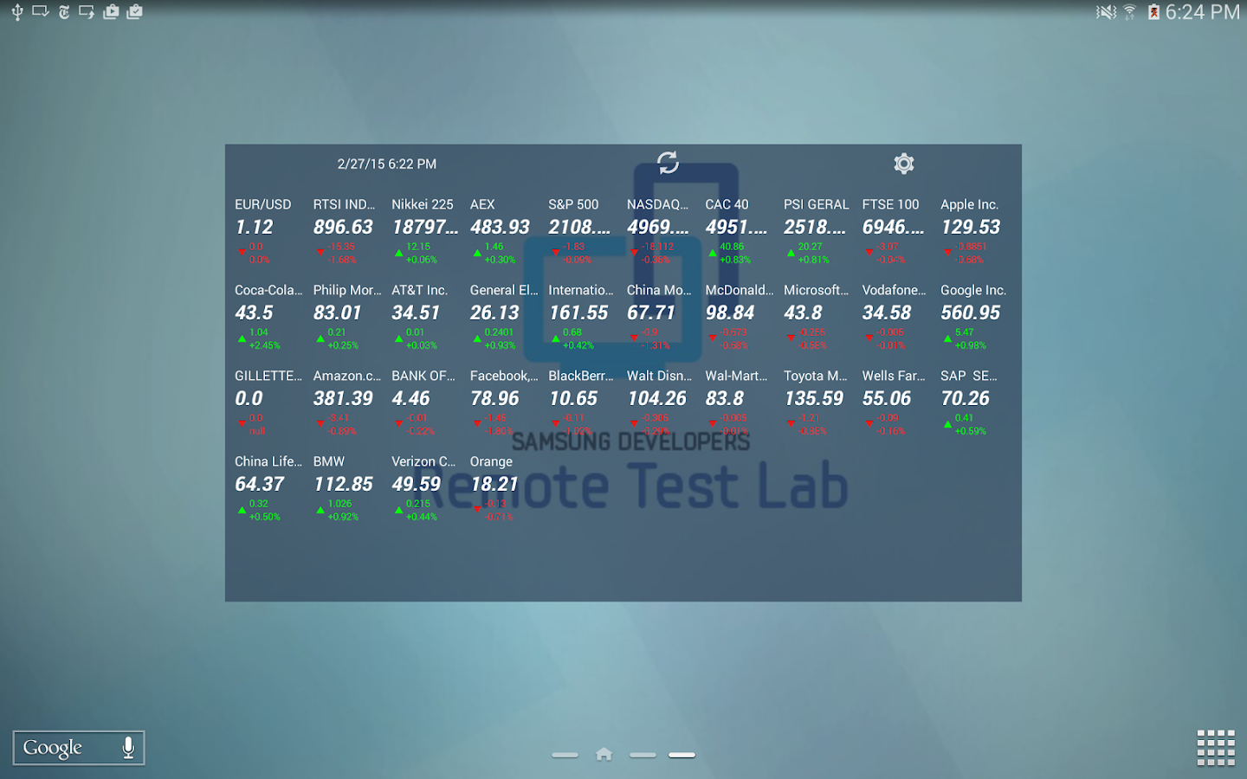Open the apps grid drawer
The height and width of the screenshot is (779, 1247).
tap(1216, 748)
